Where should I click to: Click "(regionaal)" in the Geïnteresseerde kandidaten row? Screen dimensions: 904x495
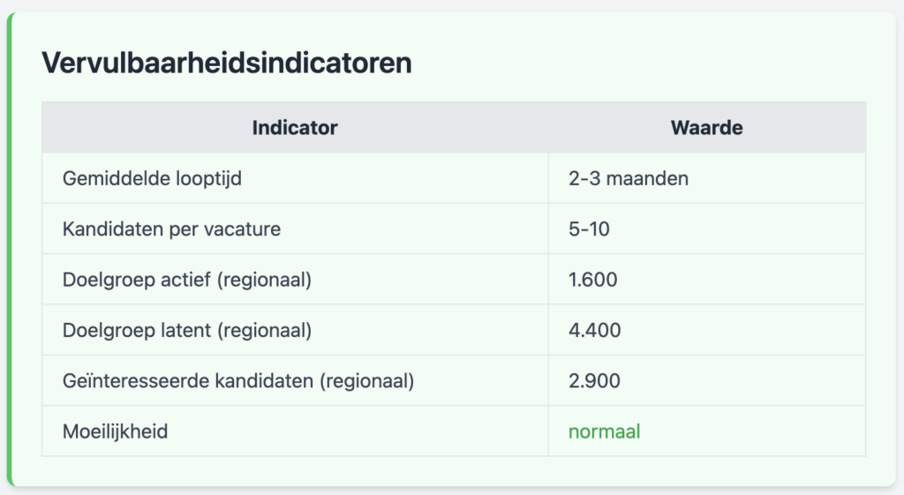367,381
